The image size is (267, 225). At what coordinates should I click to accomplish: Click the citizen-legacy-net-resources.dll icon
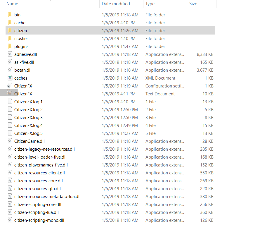click(x=10, y=149)
